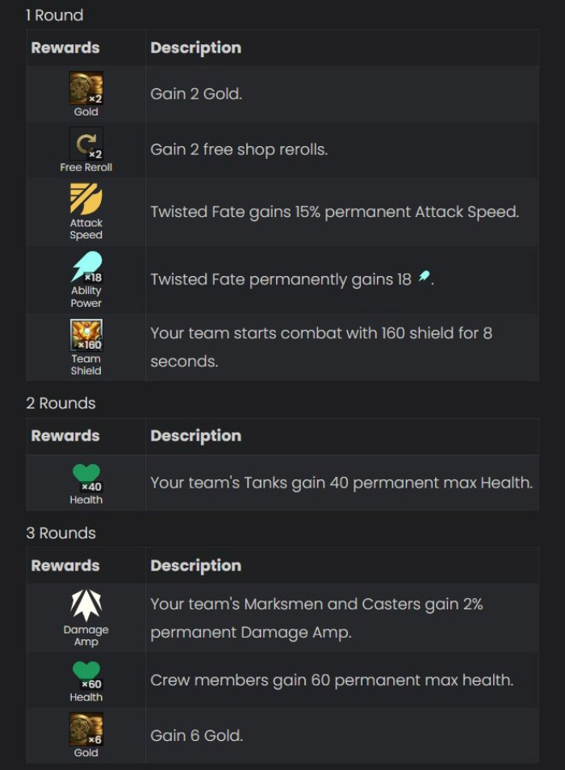Image resolution: width=565 pixels, height=770 pixels.
Task: Select the "Gain 2 free shop rerolls" description
Action: tap(239, 149)
